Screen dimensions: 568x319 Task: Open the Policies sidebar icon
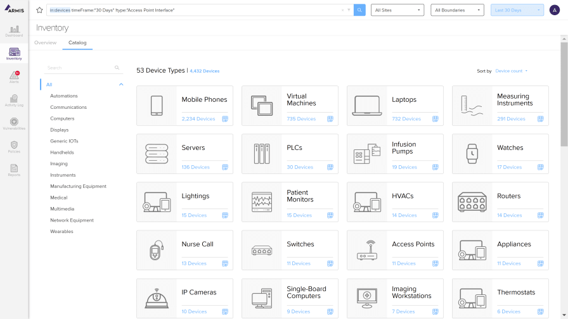(x=14, y=147)
